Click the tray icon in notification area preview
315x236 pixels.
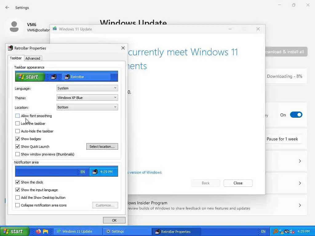coord(95,171)
